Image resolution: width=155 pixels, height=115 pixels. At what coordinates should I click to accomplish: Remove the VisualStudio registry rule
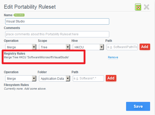[113, 57]
